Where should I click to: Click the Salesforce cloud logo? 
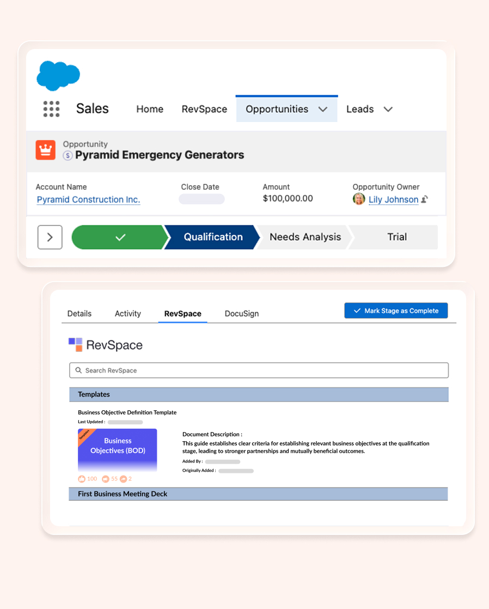point(58,75)
